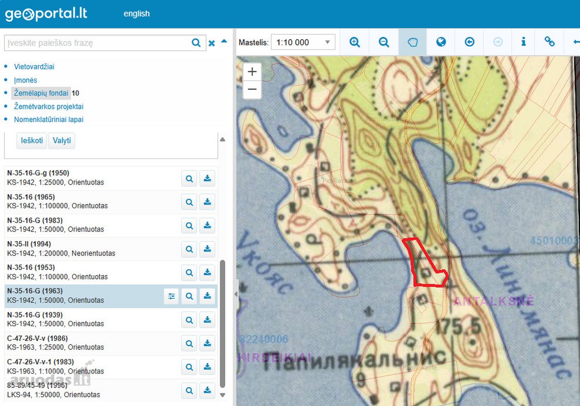Image resolution: width=580 pixels, height=406 pixels.
Task: Download map N-35-16 (1953)
Action: pyautogui.click(x=207, y=273)
